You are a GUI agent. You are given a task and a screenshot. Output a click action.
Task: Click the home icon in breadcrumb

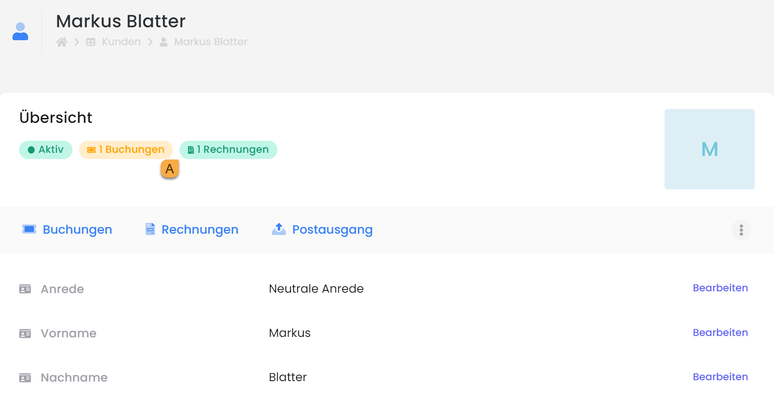pos(62,42)
